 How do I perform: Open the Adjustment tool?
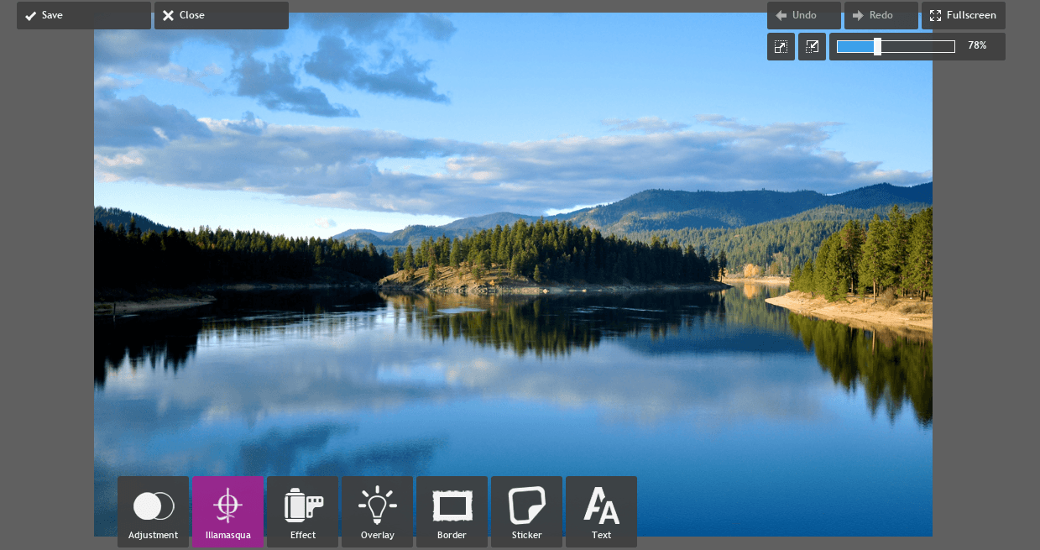pos(153,511)
